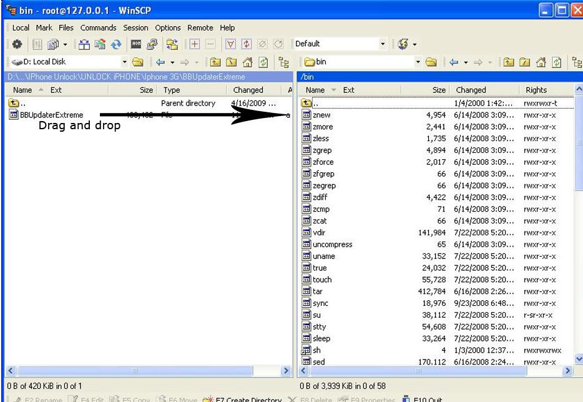Click the local panel Home directory icon
This screenshot has height=402, width=583.
(x=247, y=62)
